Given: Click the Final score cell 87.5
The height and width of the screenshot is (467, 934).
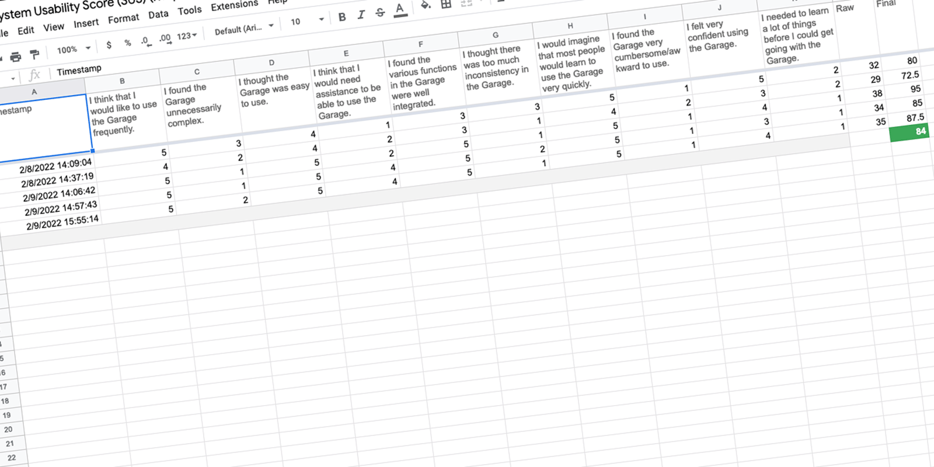Looking at the screenshot, I should (907, 119).
